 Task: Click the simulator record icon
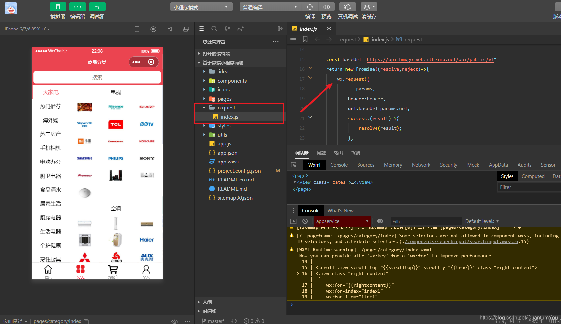[153, 29]
